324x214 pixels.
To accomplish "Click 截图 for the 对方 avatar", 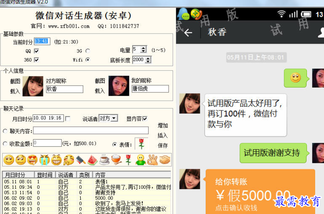I will tap(15, 81).
